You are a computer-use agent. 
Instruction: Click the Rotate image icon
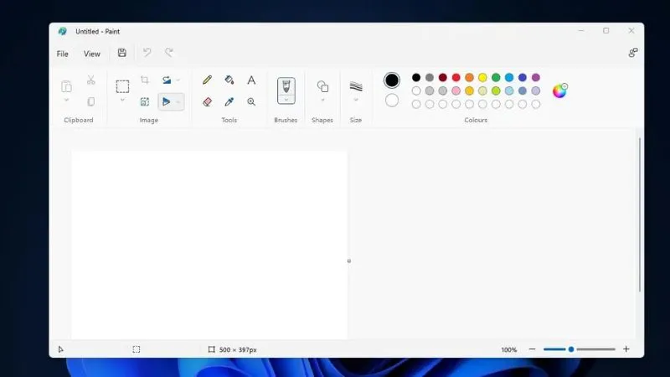click(x=167, y=80)
